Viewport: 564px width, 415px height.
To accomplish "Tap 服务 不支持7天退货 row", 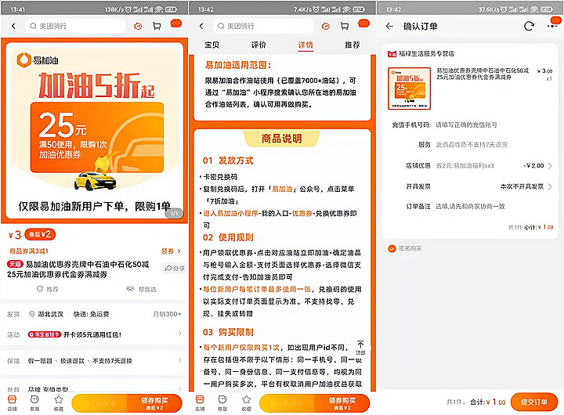I will (472, 145).
